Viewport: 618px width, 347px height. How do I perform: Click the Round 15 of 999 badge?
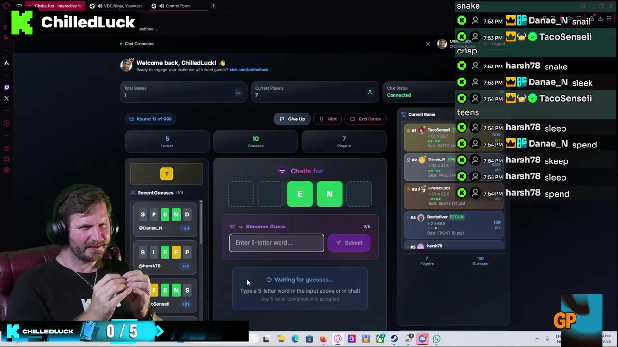(150, 119)
